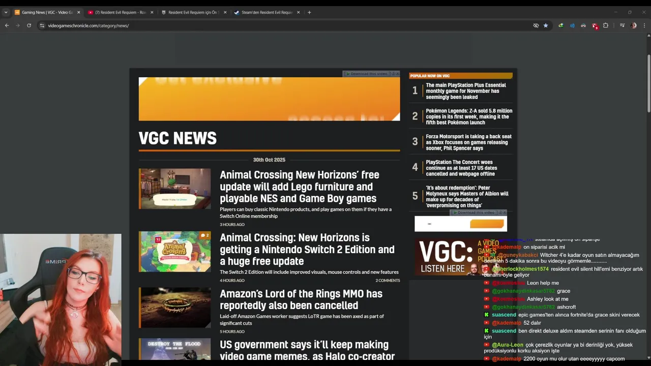Open Forza Motorsport back seat story
Viewport: 651px width, 366px height.
coord(468,142)
